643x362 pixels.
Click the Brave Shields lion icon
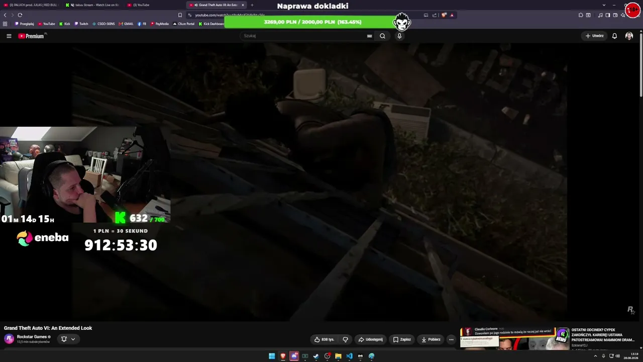[x=444, y=15]
